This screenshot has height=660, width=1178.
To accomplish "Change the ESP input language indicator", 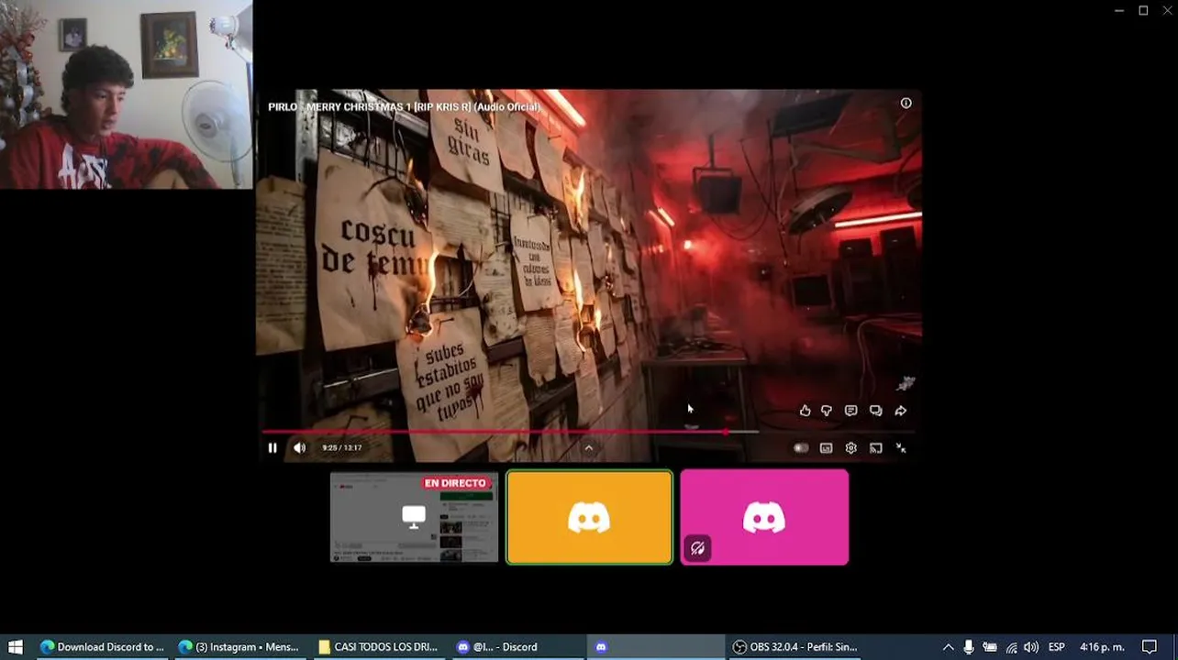I will tap(1056, 647).
